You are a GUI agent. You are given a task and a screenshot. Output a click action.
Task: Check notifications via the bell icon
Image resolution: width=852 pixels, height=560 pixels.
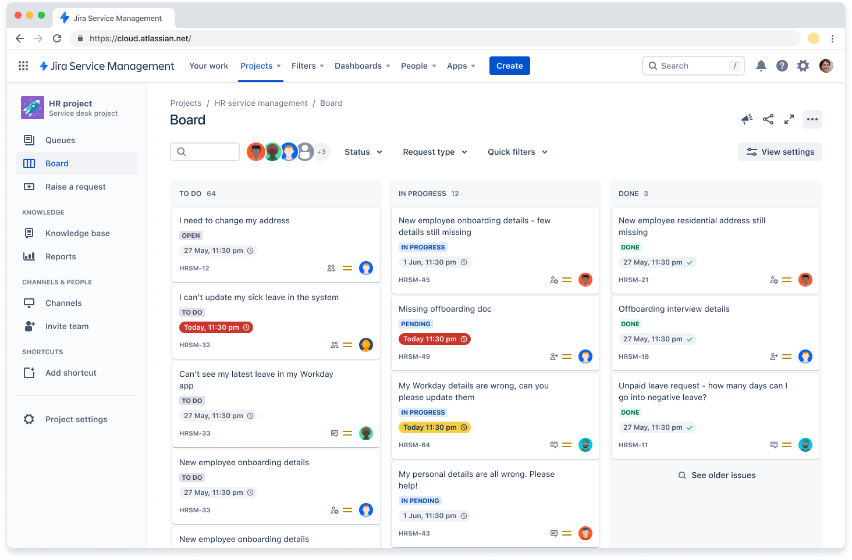761,65
